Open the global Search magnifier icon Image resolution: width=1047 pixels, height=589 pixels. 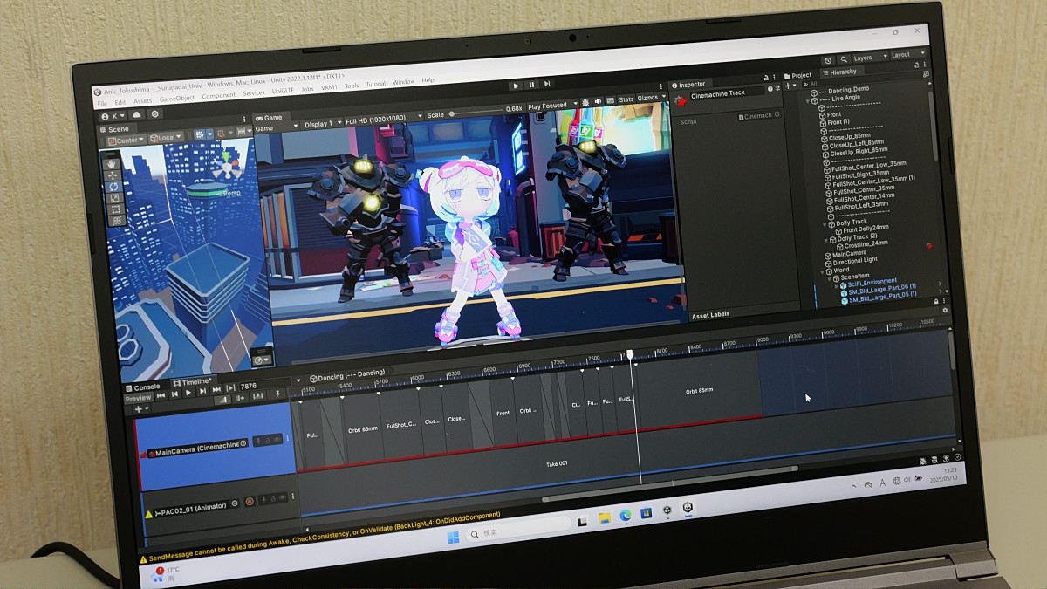pos(844,59)
